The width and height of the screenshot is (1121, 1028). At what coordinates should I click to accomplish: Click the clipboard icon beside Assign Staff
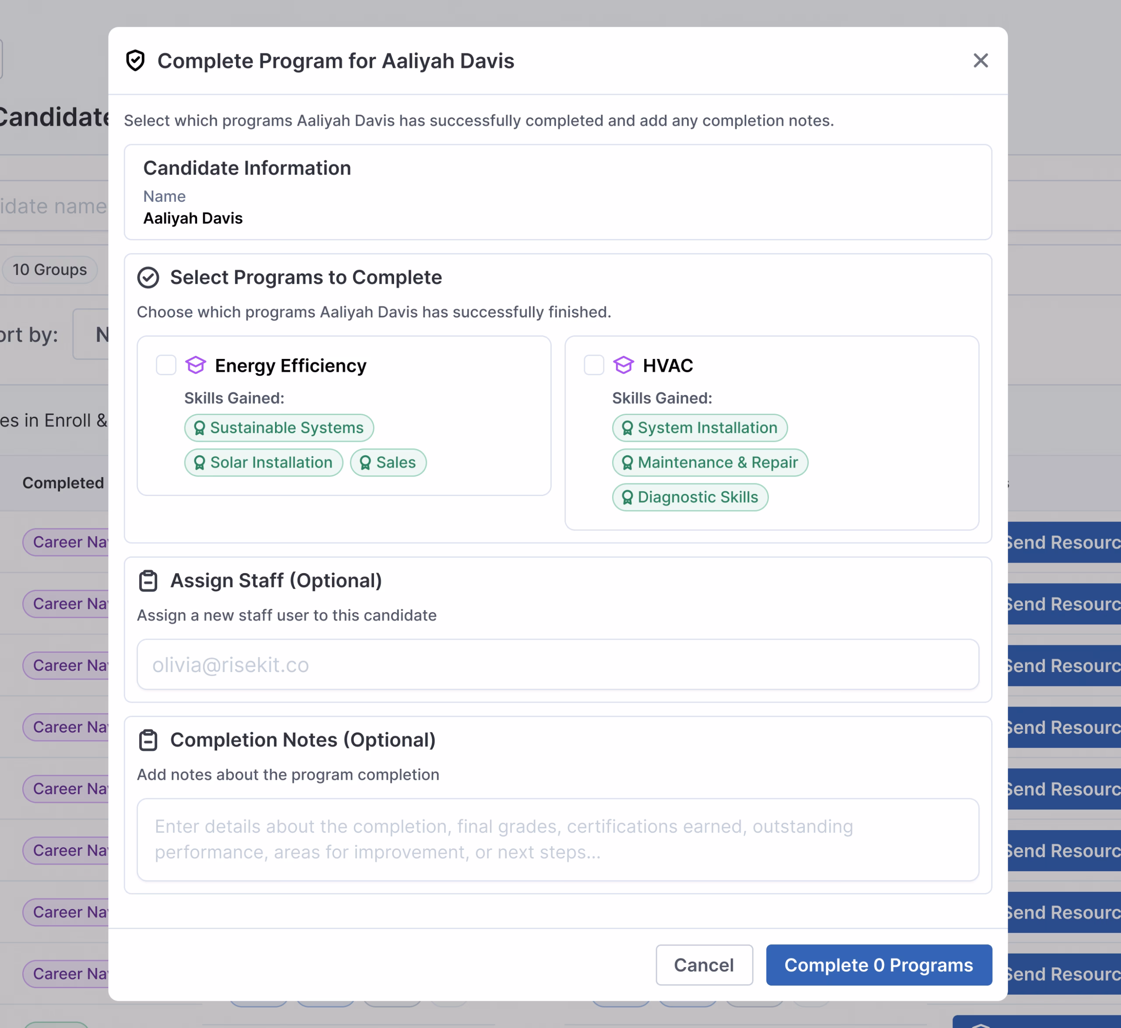tap(148, 581)
